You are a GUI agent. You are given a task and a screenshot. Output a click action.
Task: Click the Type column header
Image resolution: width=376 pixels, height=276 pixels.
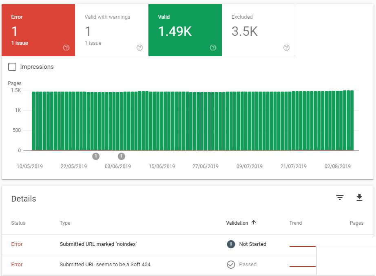(65, 223)
